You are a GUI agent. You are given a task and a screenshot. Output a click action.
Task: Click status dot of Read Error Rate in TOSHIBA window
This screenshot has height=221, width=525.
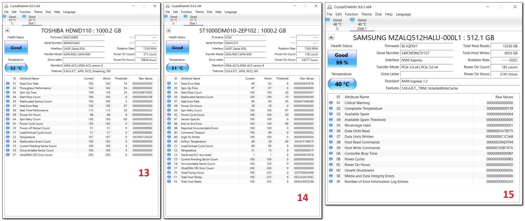[x=8, y=84]
